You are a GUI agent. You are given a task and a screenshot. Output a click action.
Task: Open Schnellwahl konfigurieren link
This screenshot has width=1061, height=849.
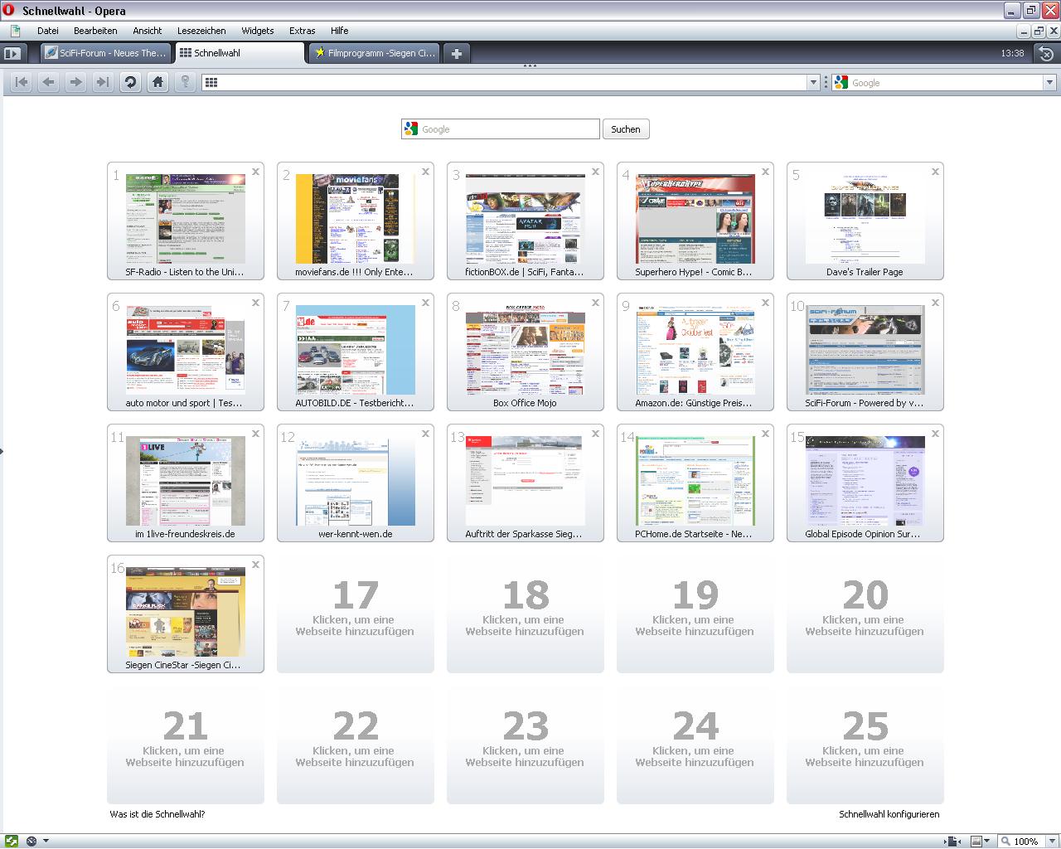[x=889, y=814]
